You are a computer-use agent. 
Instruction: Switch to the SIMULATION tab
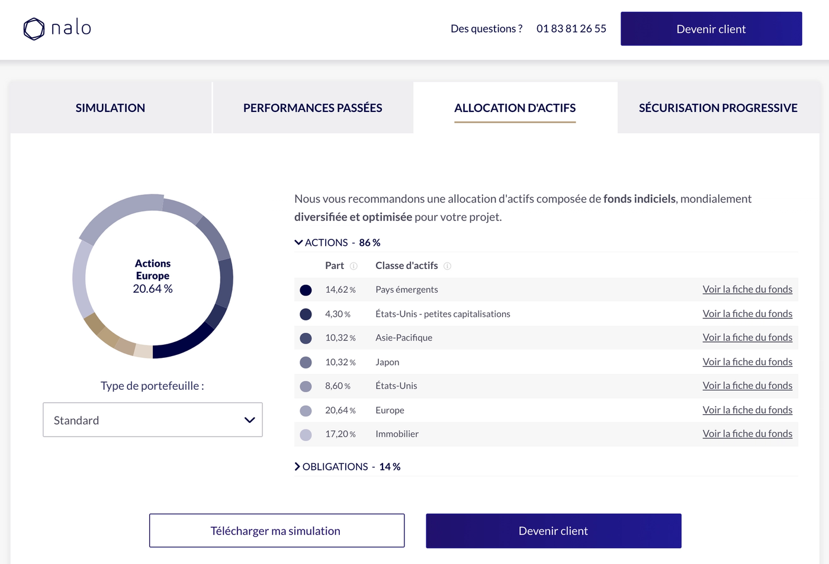click(110, 108)
